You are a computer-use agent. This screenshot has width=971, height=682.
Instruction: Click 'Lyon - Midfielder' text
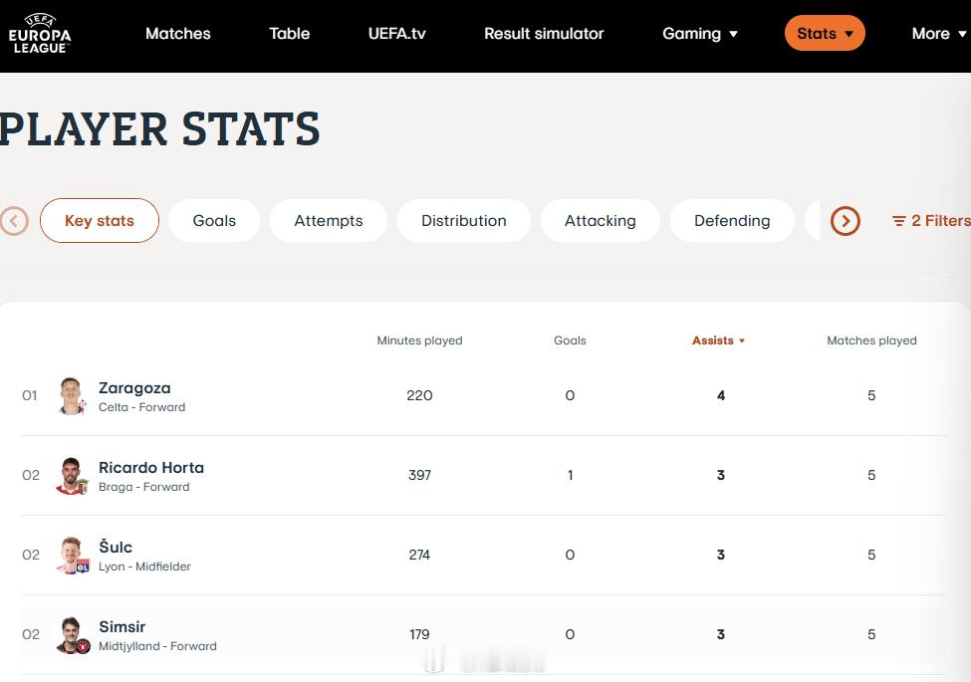point(144,567)
